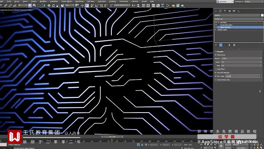Switch to the Utilities command panel tab
264x149 pixels.
pos(238,11)
